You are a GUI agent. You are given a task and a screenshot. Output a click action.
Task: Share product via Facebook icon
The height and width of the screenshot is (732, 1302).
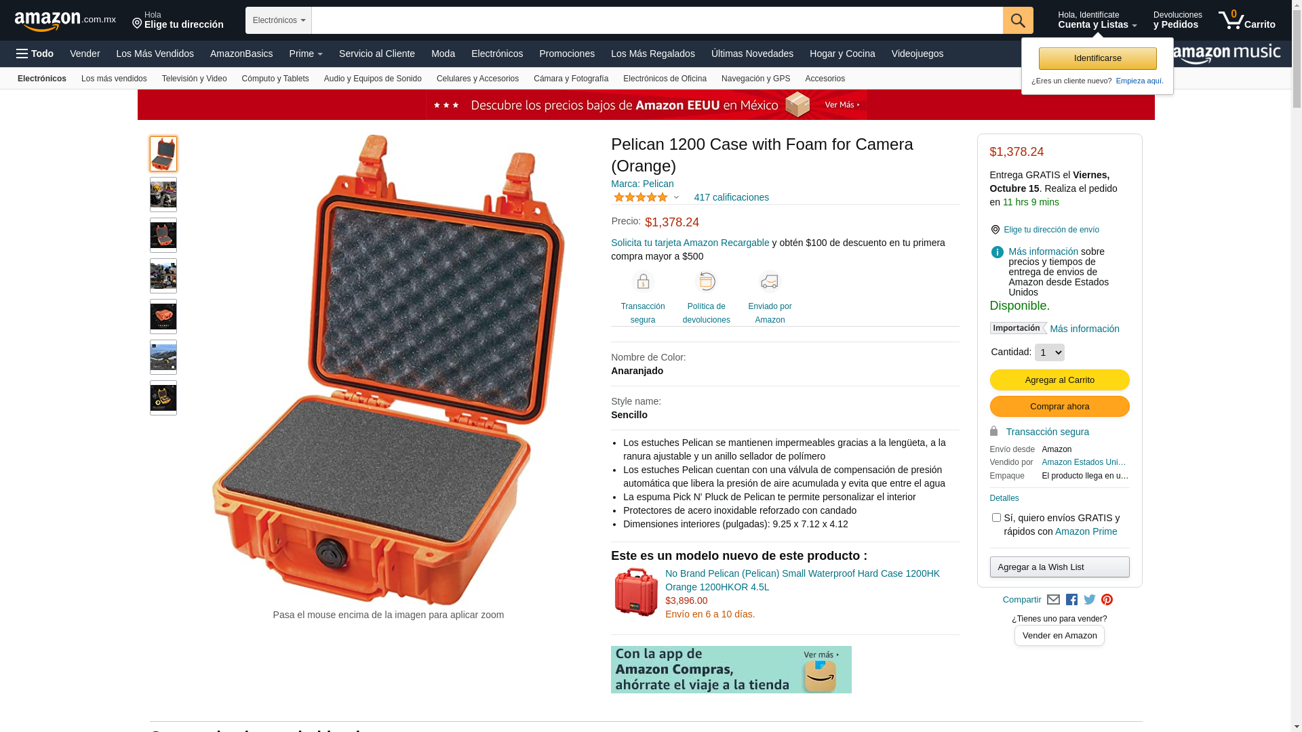1071,600
